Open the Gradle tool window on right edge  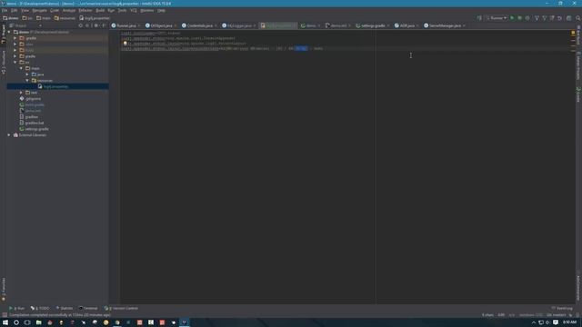pos(578,94)
